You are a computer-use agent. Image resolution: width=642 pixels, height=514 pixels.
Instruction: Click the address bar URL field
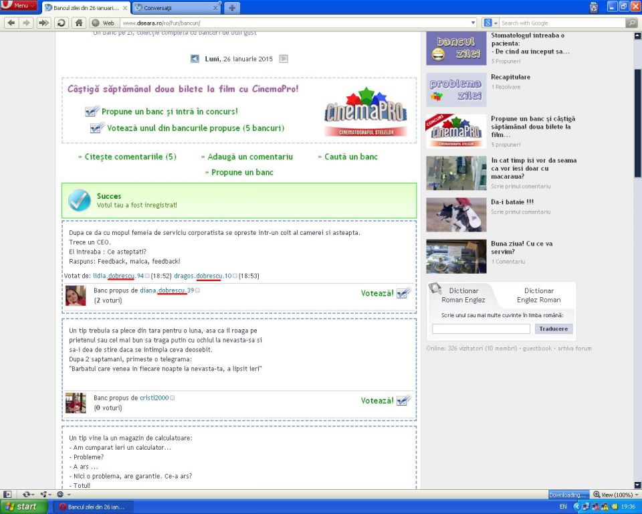tap(295, 23)
